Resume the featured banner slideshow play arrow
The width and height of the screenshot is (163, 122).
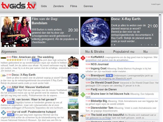coord(115,45)
